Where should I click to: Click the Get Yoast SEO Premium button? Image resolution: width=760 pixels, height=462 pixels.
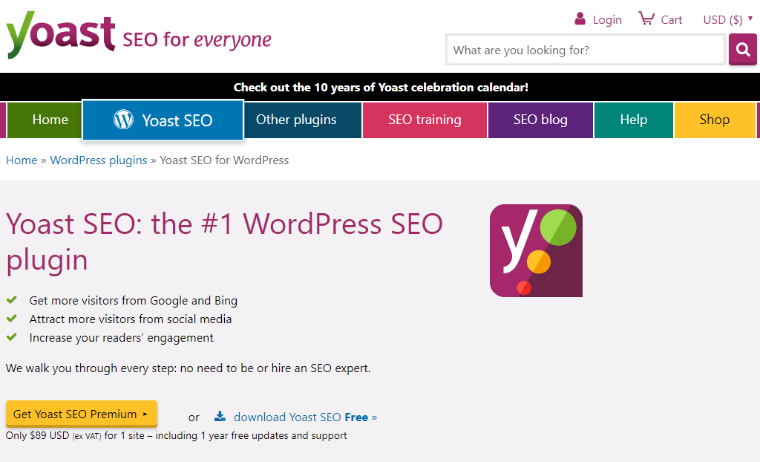tap(82, 414)
